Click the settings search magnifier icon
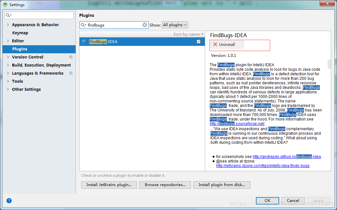 [9, 15]
